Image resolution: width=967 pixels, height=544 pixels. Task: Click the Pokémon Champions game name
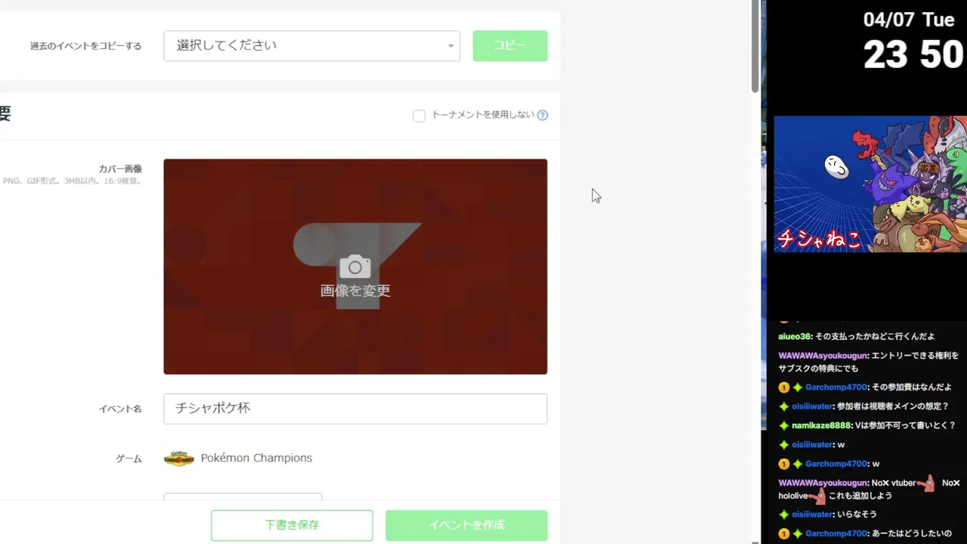[x=256, y=458]
